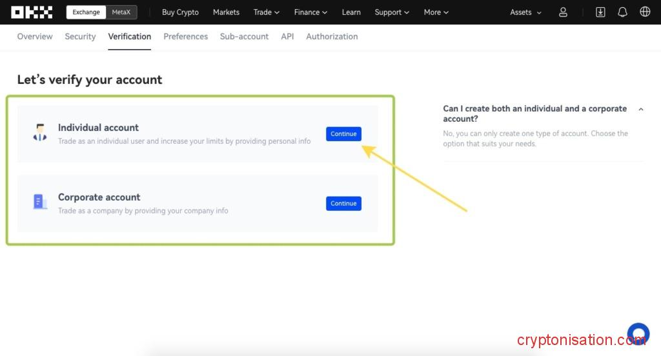
Task: Go to Buy Crypto
Action: 180,12
